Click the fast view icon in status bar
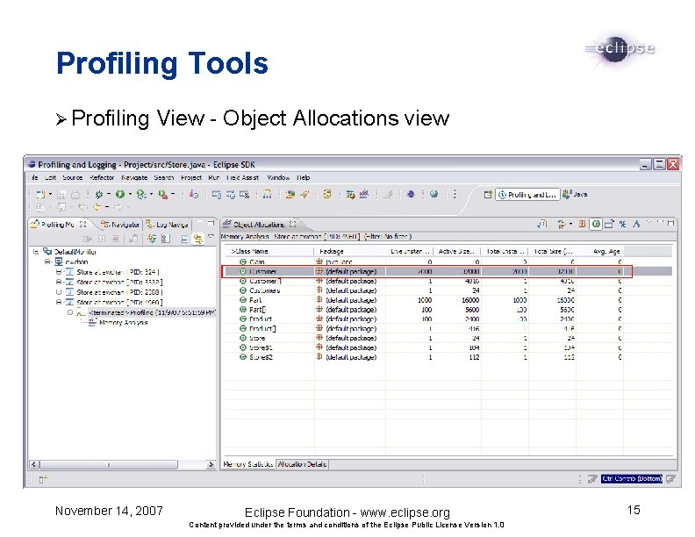The height and width of the screenshot is (537, 695). click(x=42, y=479)
